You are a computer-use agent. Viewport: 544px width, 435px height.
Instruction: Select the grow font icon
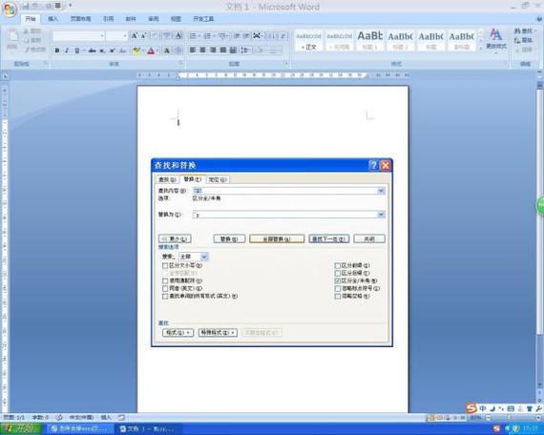135,35
